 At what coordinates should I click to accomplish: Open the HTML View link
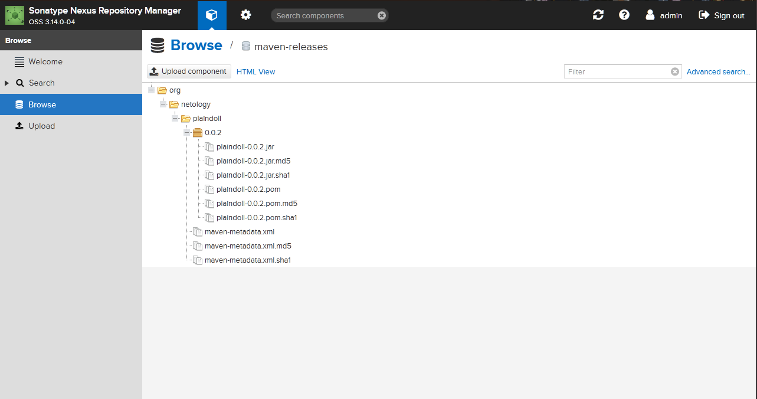255,71
